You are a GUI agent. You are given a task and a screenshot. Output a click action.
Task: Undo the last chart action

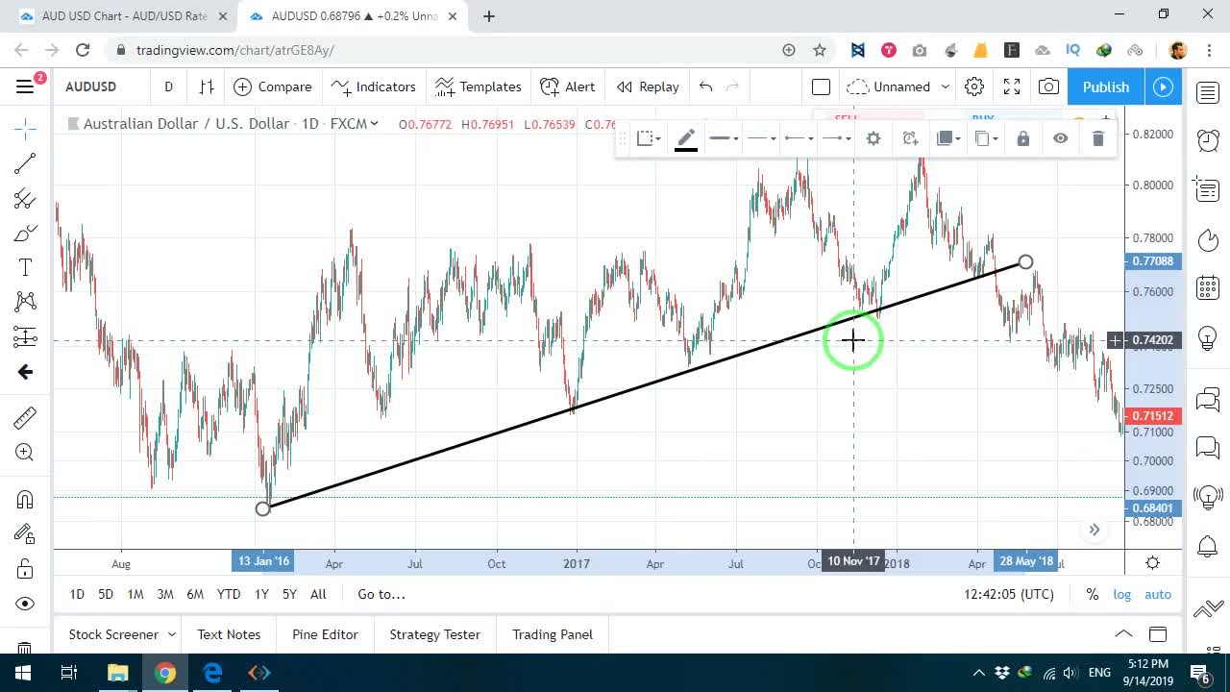click(x=706, y=86)
